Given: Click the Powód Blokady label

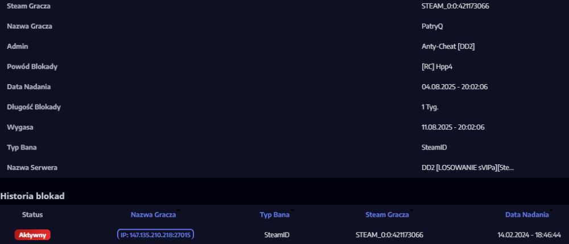Looking at the screenshot, I should click(x=32, y=67).
